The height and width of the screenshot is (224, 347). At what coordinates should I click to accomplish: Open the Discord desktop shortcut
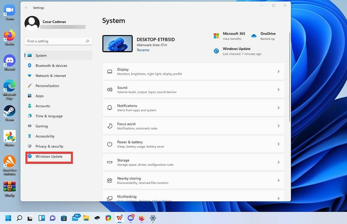click(x=10, y=63)
